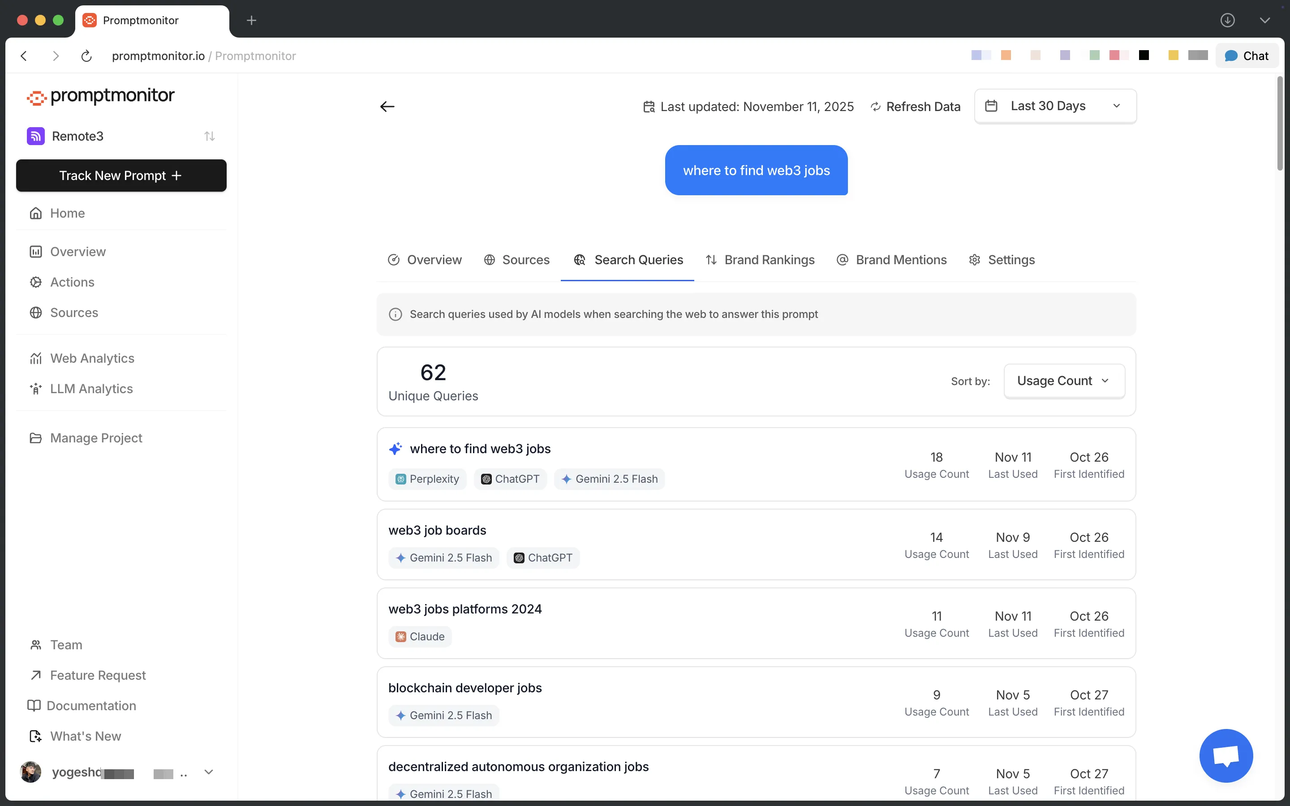The width and height of the screenshot is (1290, 806).
Task: Open the Documentation link in sidebar
Action: (92, 706)
